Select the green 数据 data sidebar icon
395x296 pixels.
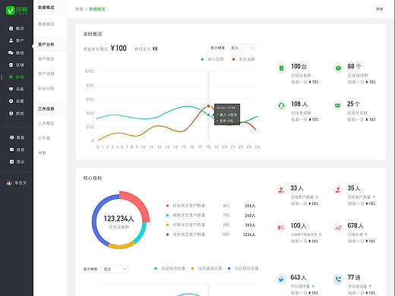coord(11,77)
